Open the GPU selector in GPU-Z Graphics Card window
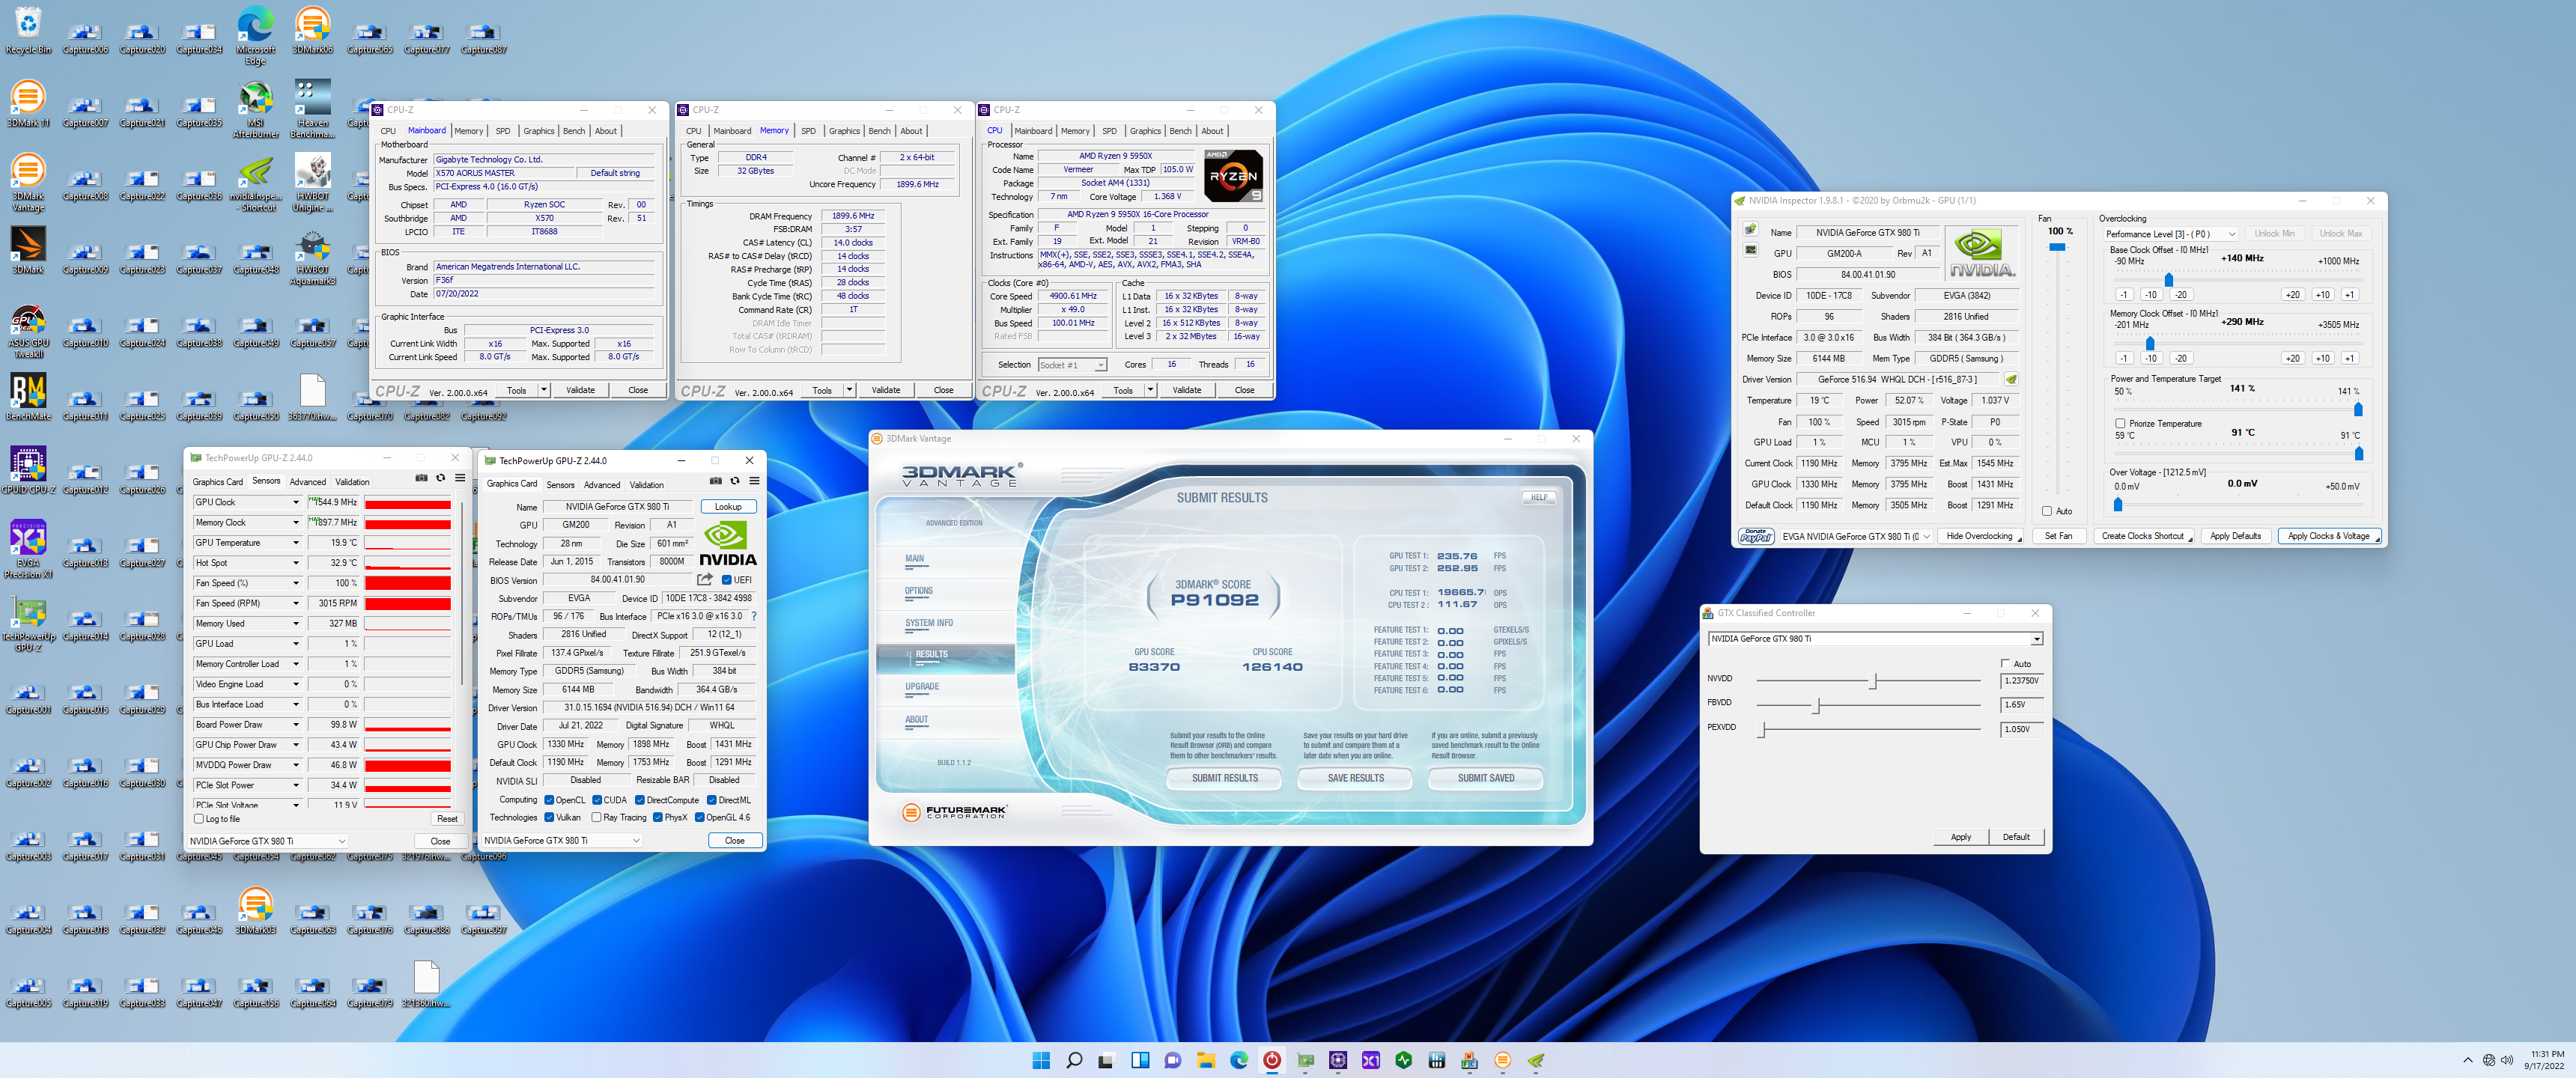Viewport: 2576px width, 1078px height. pyautogui.click(x=562, y=841)
